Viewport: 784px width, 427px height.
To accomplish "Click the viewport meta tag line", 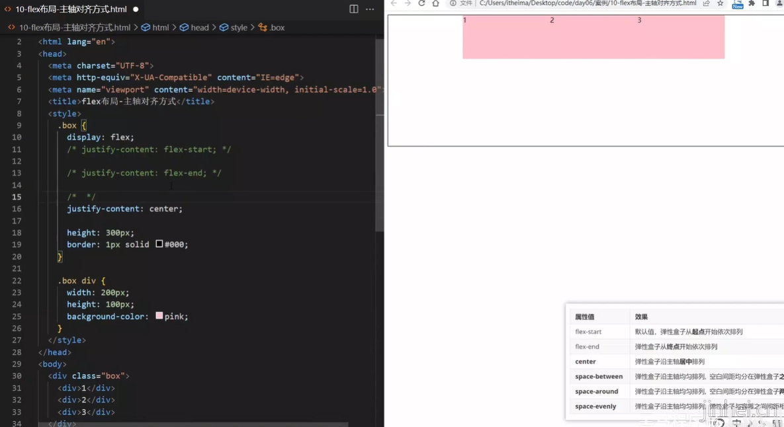I will [x=215, y=89].
